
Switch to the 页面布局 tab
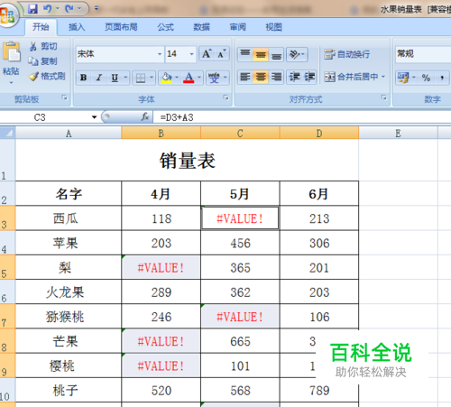tap(121, 27)
